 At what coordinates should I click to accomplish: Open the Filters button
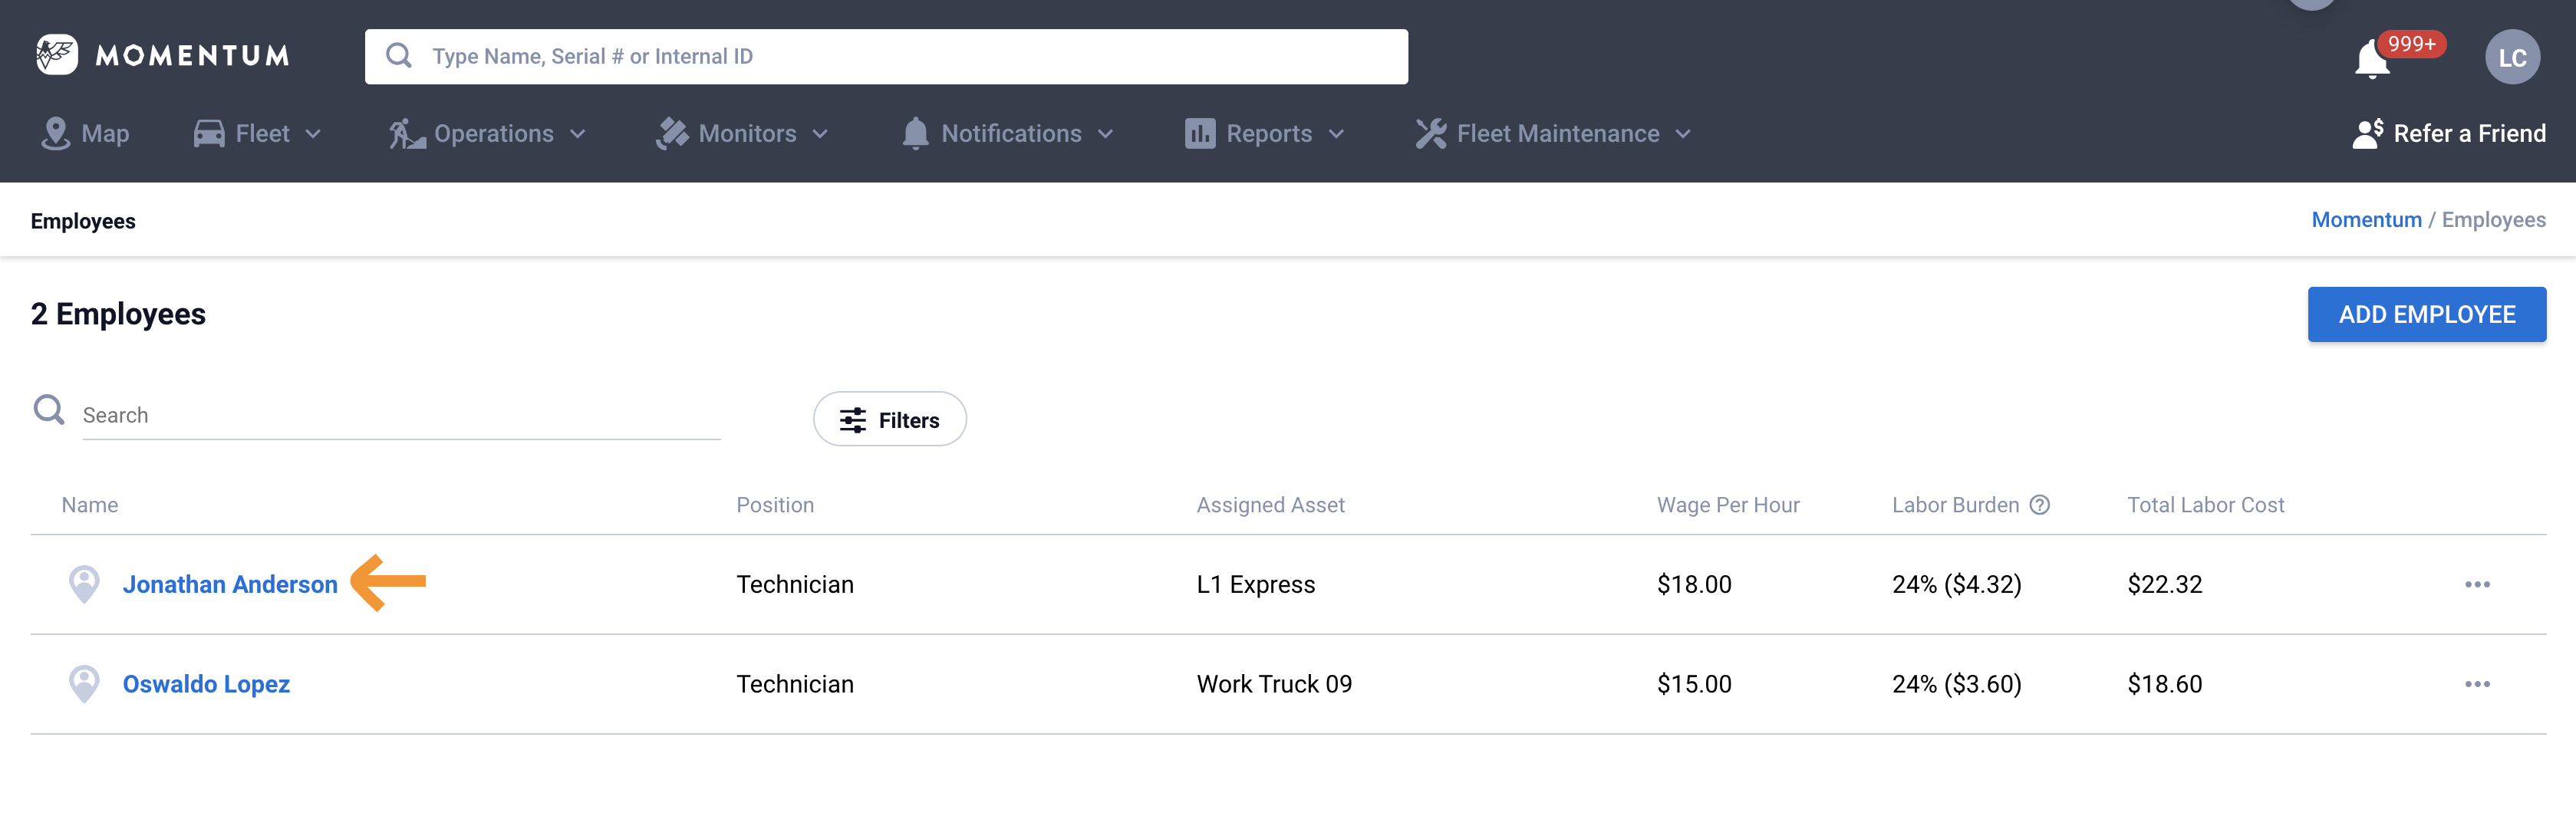[x=889, y=420]
